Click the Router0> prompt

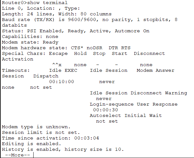14,3
